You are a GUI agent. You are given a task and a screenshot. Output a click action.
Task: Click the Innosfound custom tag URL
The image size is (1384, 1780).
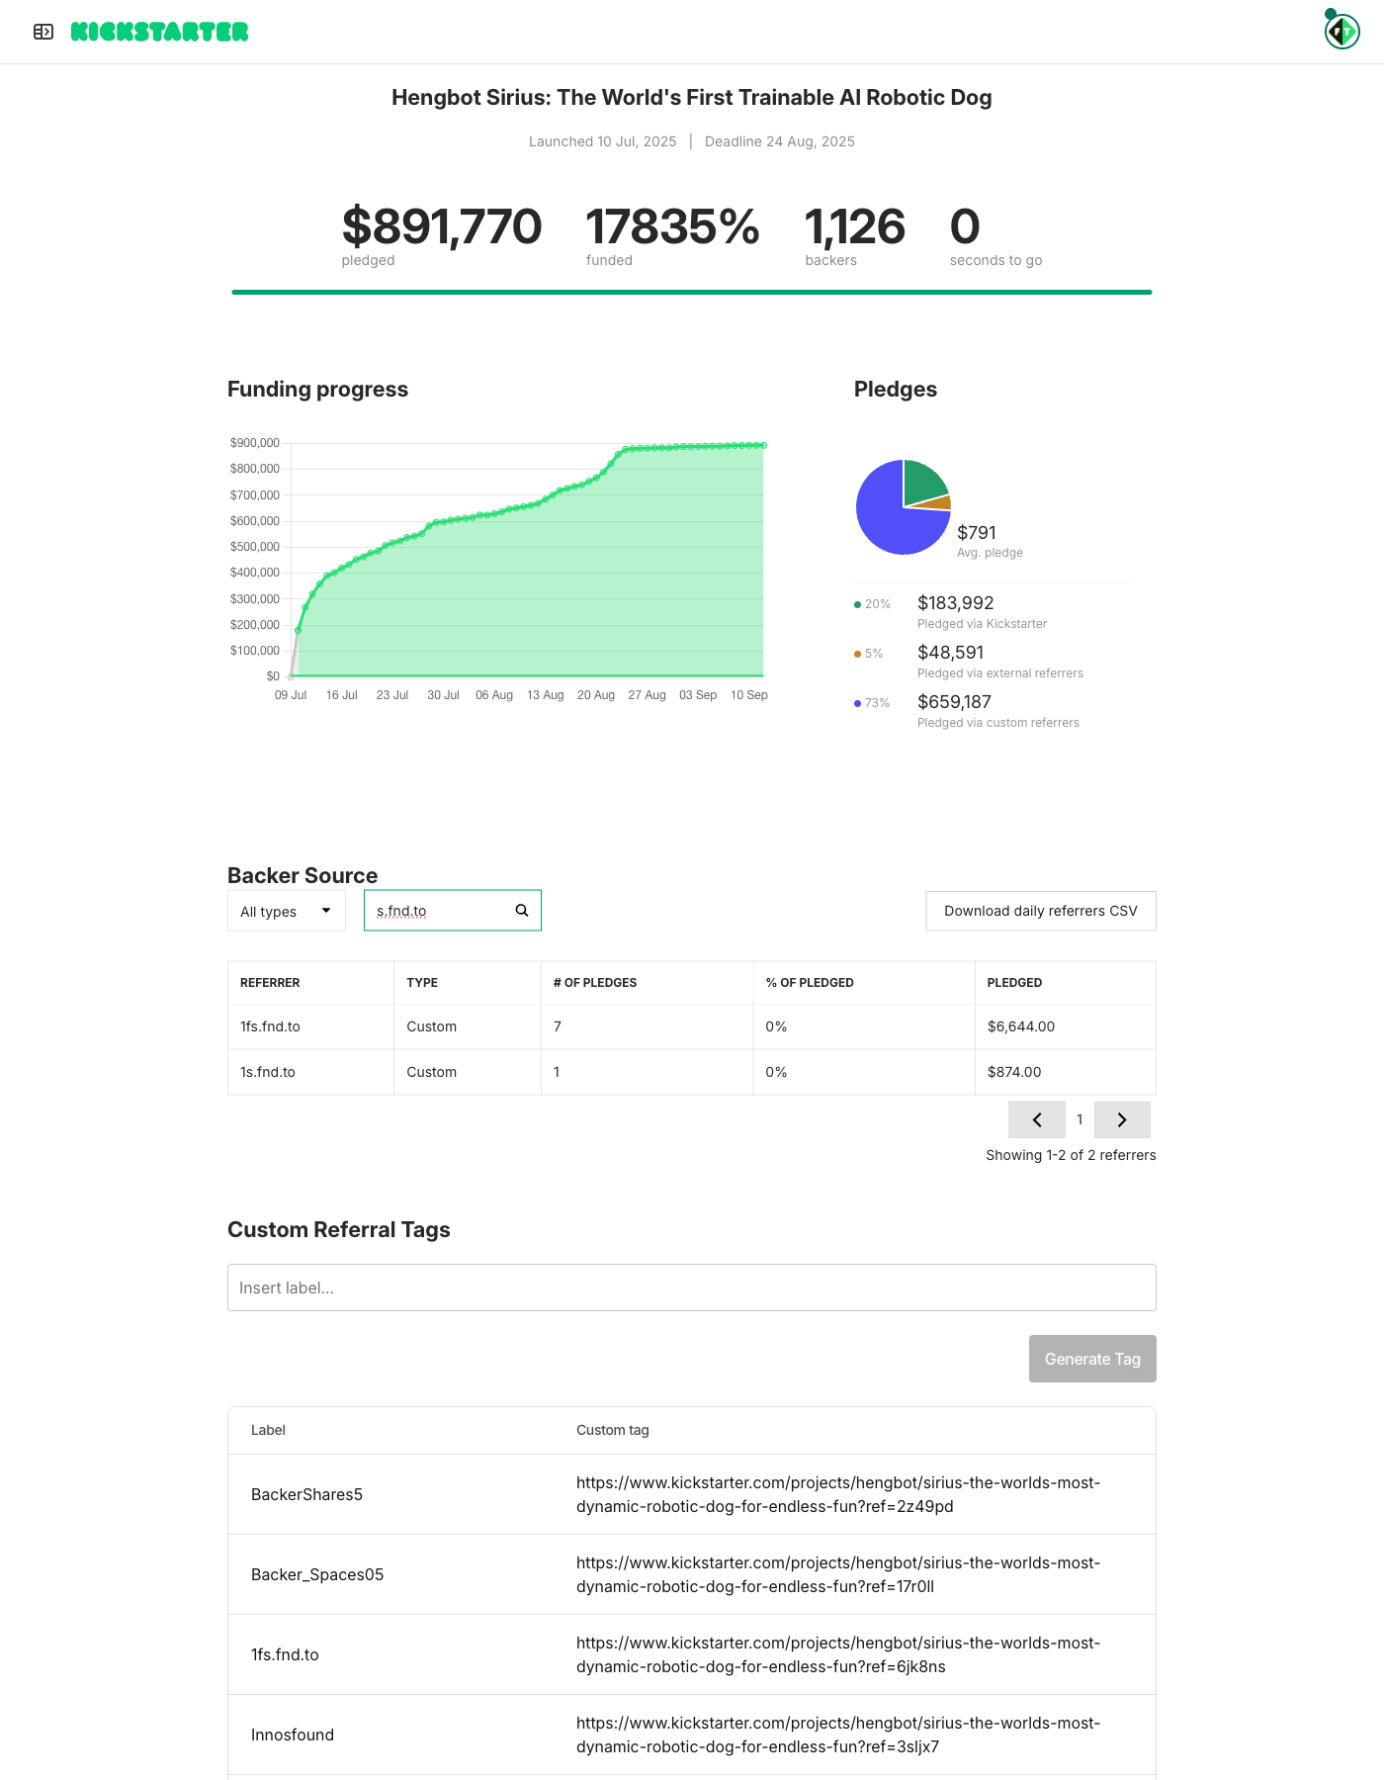click(837, 1735)
